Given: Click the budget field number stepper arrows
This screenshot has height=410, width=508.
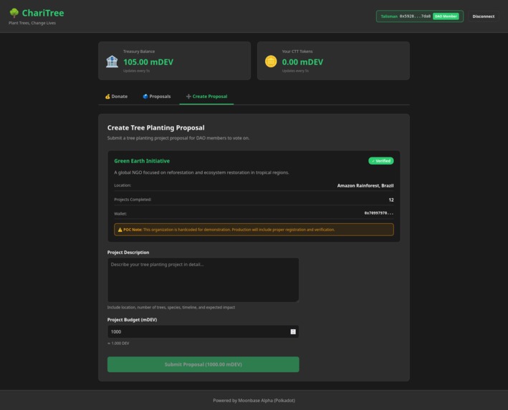Looking at the screenshot, I should click(x=293, y=332).
